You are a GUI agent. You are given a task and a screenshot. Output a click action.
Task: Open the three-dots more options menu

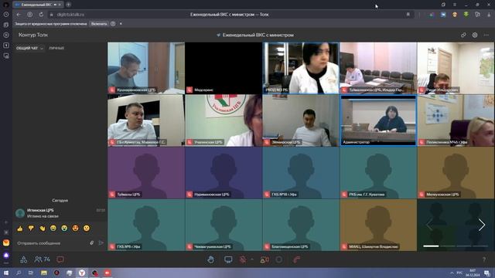pyautogui.click(x=486, y=35)
